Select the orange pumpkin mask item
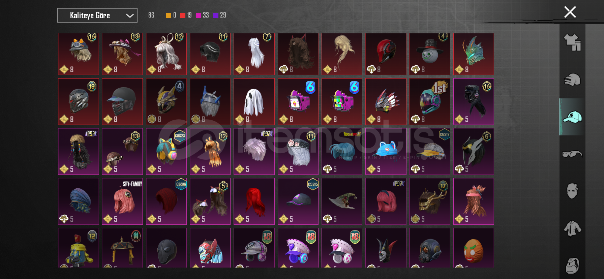 (474, 248)
